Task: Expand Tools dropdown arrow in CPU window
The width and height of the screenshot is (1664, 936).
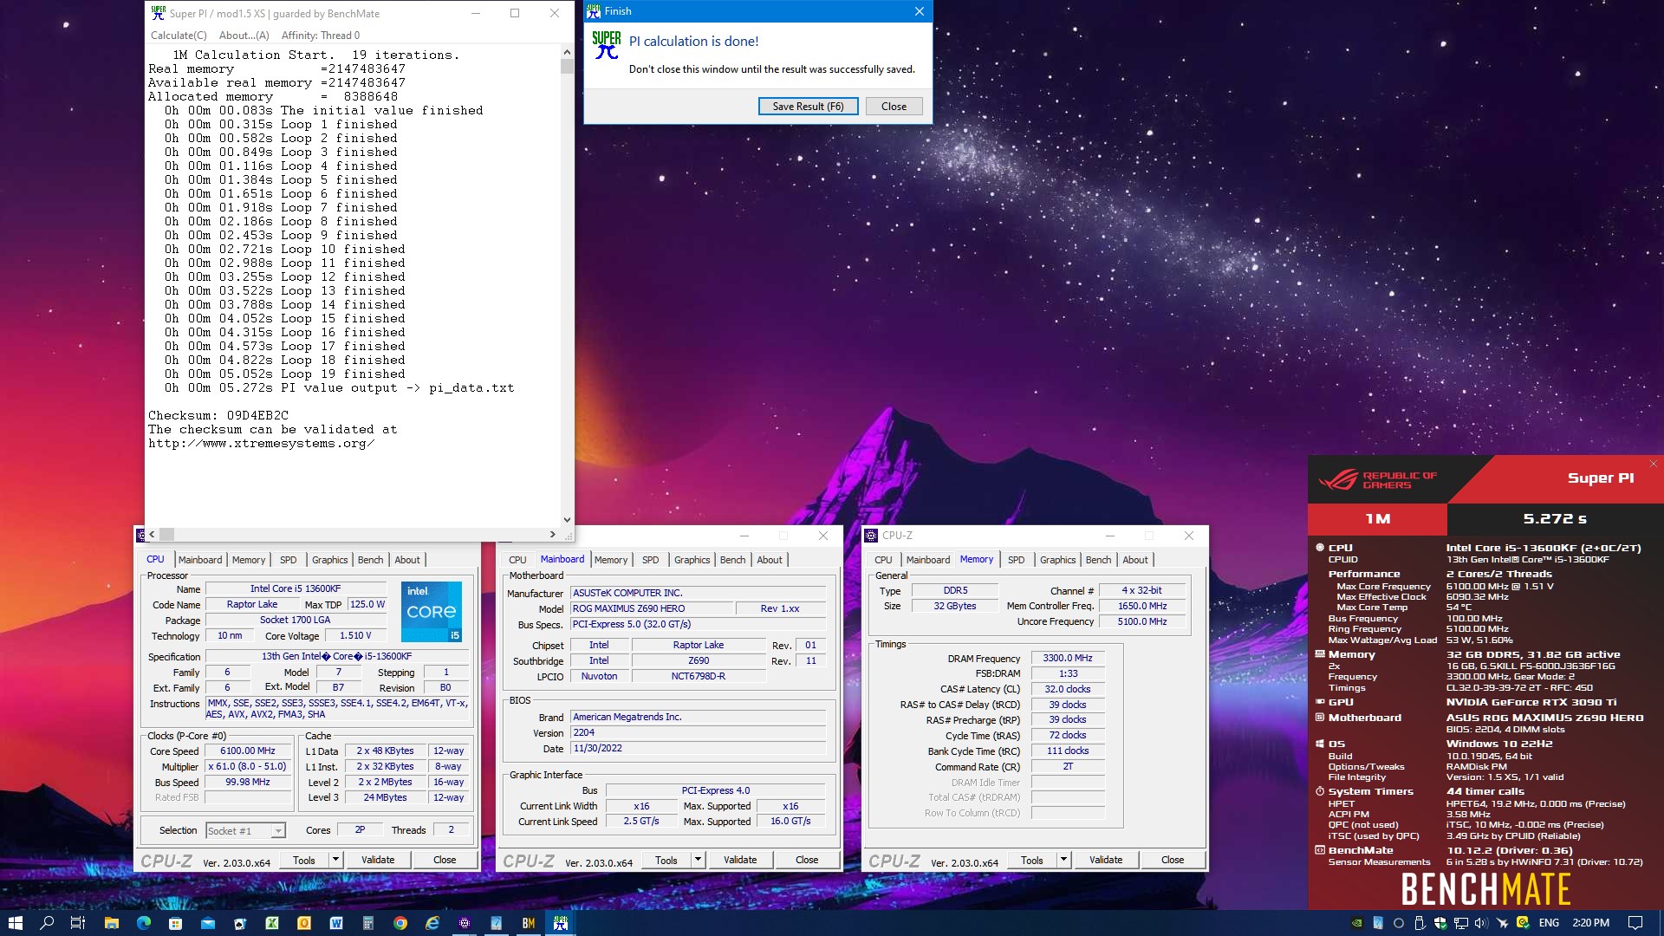Action: [335, 860]
